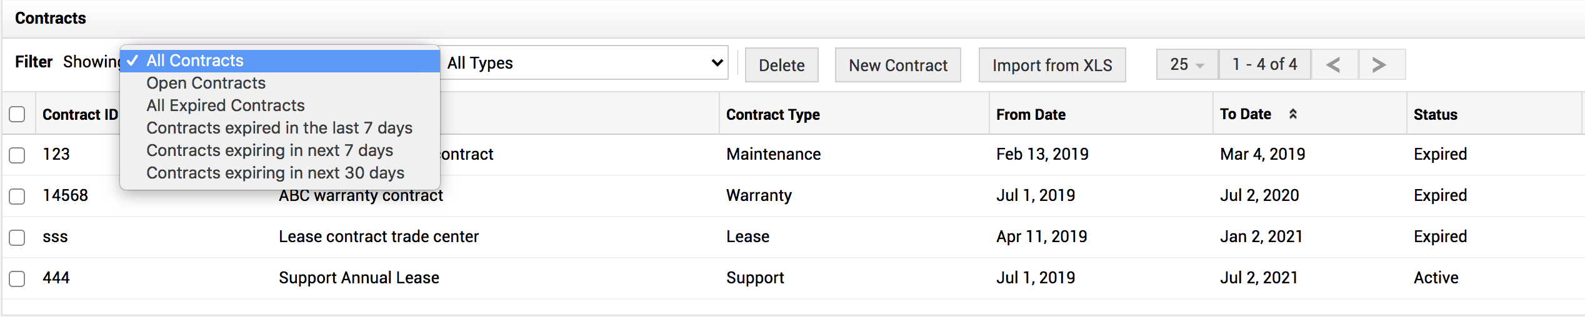
Task: Select Contracts expiring in next 7 days
Action: [269, 150]
